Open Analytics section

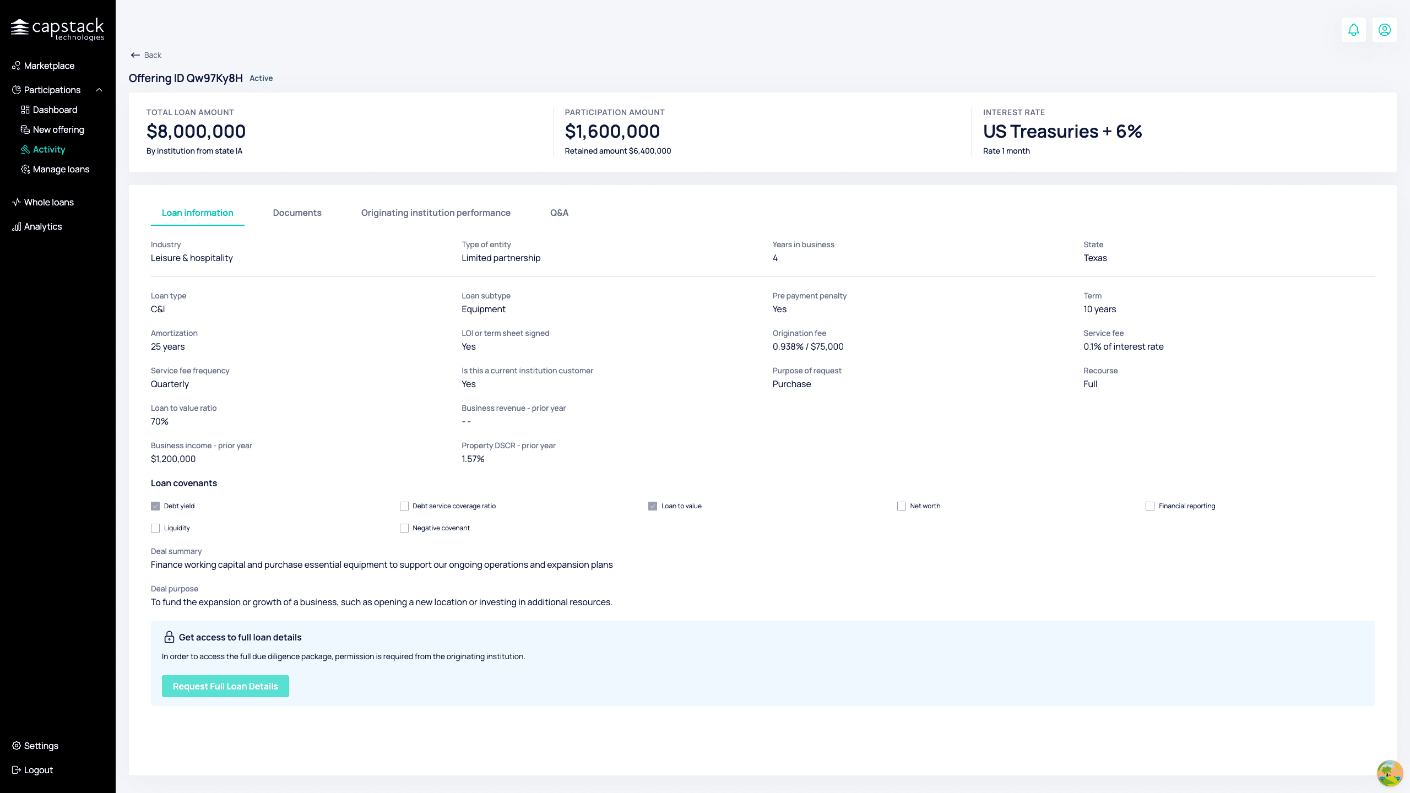point(43,226)
